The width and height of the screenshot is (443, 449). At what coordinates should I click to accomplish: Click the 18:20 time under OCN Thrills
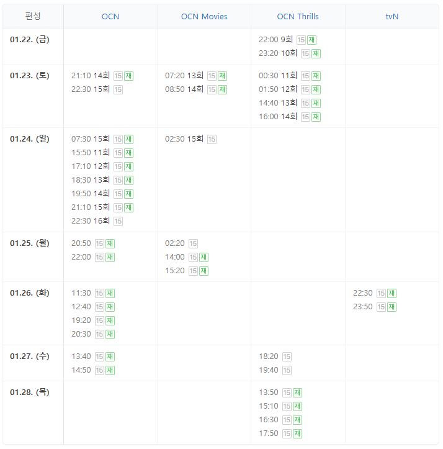tap(269, 356)
